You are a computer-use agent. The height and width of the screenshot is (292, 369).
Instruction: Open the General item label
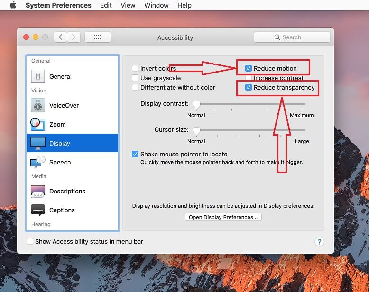[x=61, y=76]
